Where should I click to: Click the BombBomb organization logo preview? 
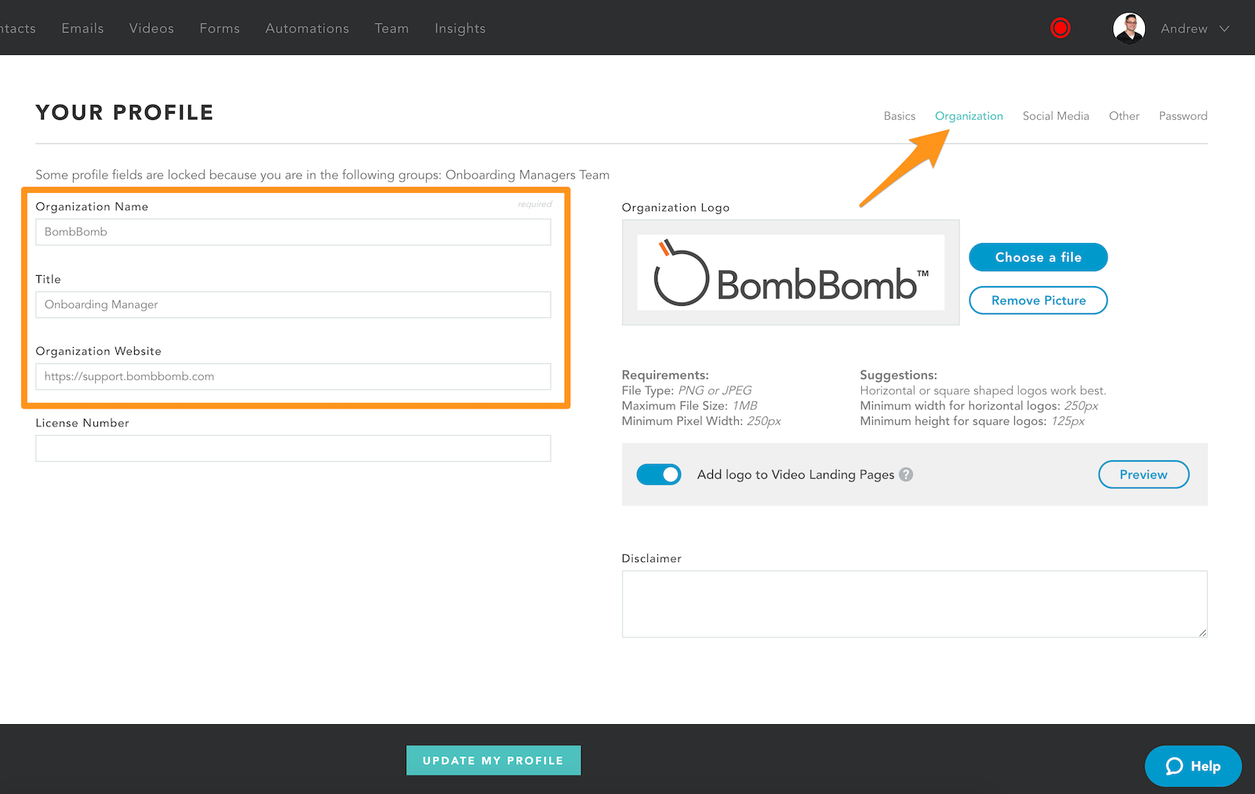click(791, 273)
